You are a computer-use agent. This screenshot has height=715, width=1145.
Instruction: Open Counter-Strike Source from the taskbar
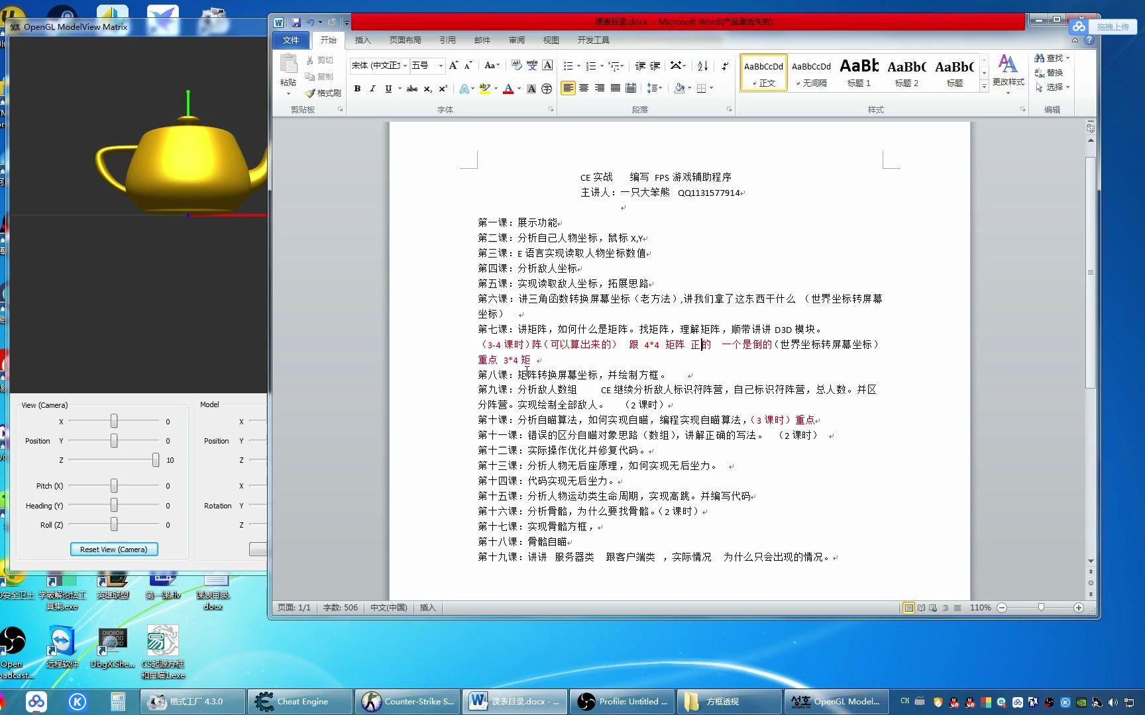[408, 702]
